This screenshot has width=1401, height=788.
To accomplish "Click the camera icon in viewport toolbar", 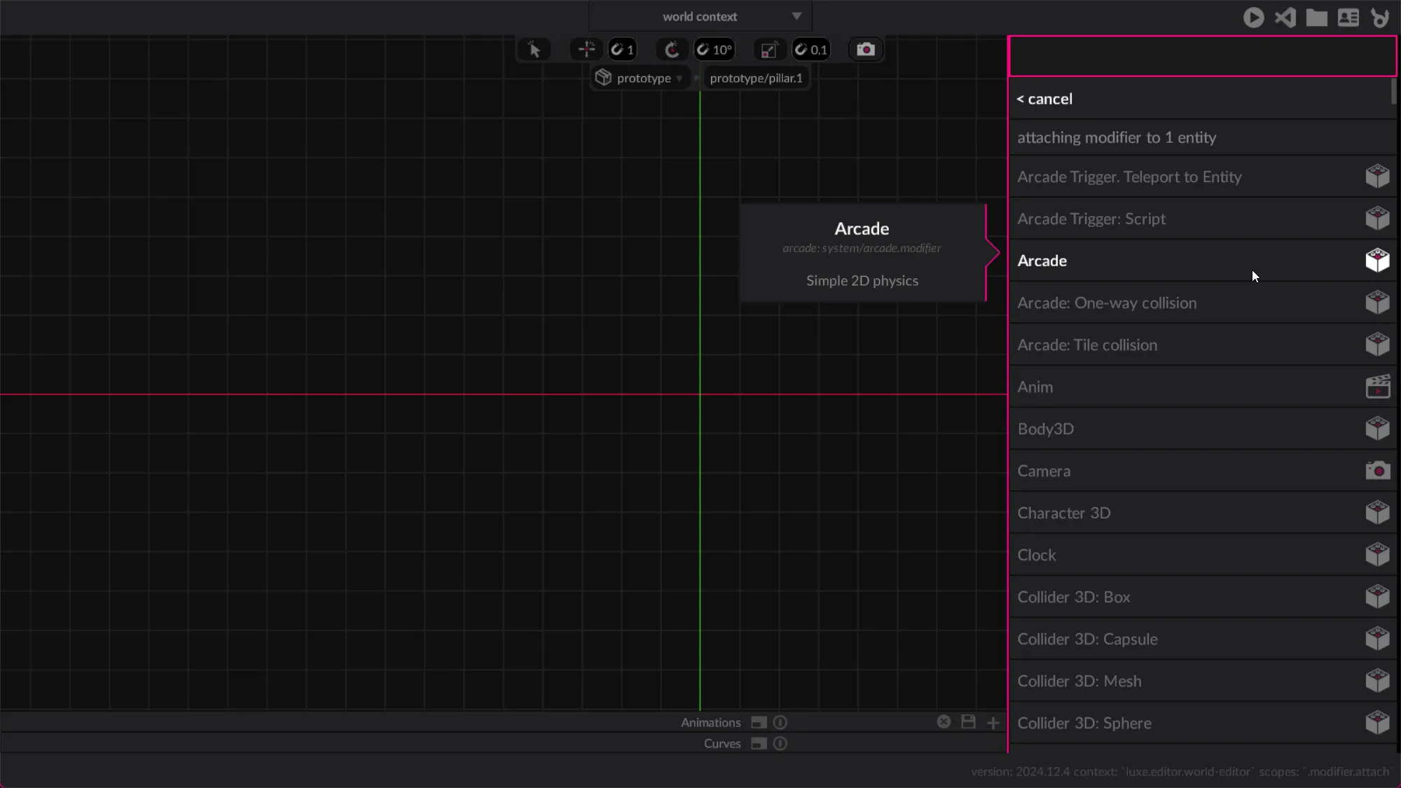I will (x=866, y=50).
